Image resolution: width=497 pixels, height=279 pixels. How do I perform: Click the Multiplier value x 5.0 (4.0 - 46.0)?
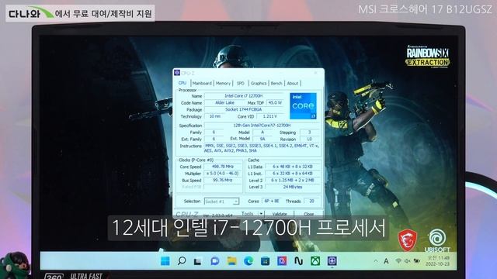click(x=223, y=174)
